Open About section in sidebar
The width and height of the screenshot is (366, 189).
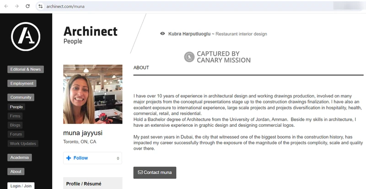16,172
